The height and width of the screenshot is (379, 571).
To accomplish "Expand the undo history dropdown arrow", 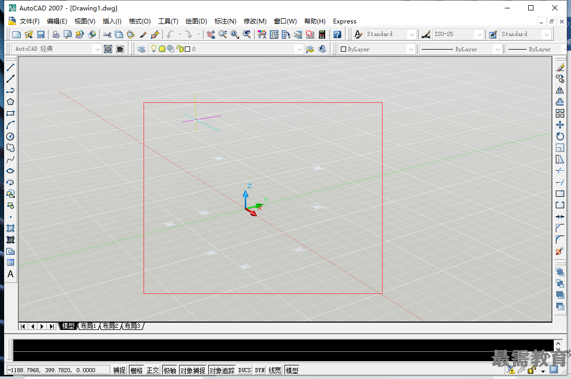I will (180, 34).
